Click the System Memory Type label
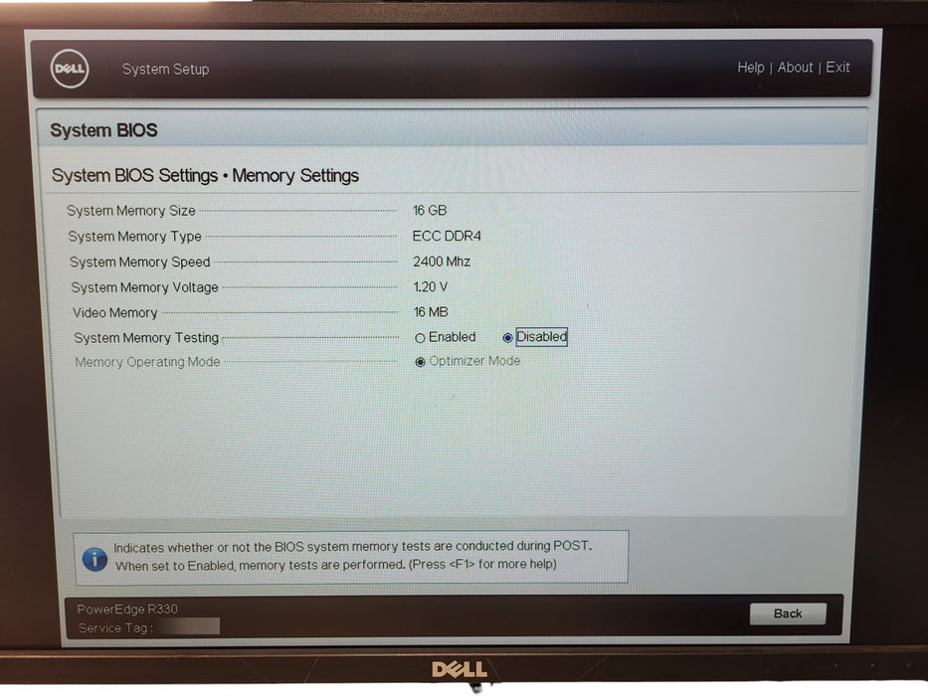The image size is (928, 696). tap(135, 237)
